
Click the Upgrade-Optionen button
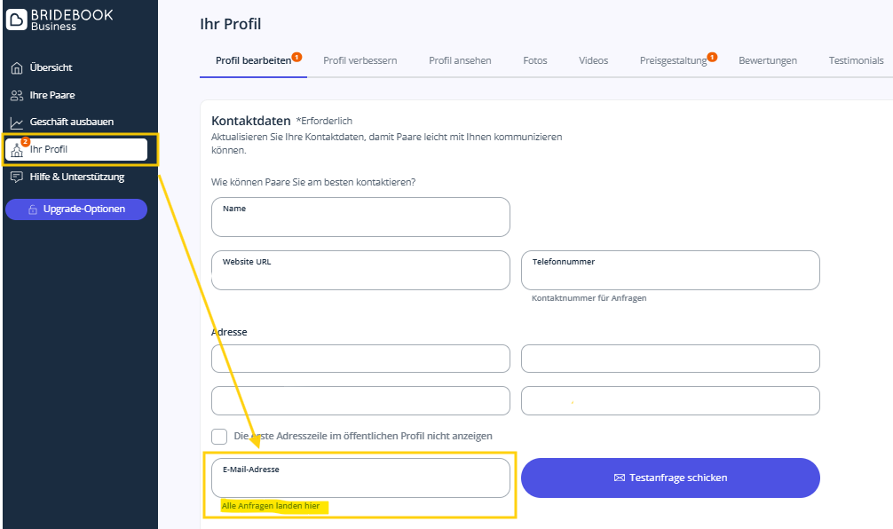[76, 209]
